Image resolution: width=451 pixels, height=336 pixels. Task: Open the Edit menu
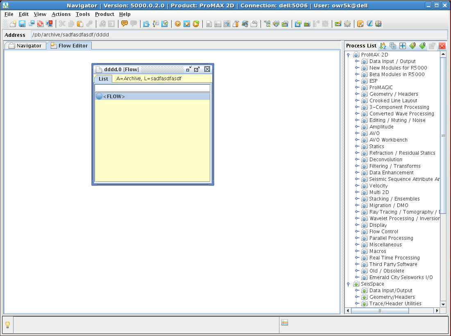tap(24, 14)
